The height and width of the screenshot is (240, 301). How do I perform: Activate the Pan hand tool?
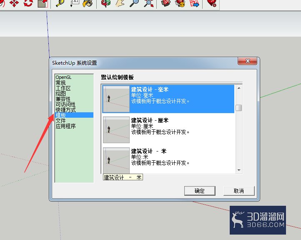click(120, 3)
